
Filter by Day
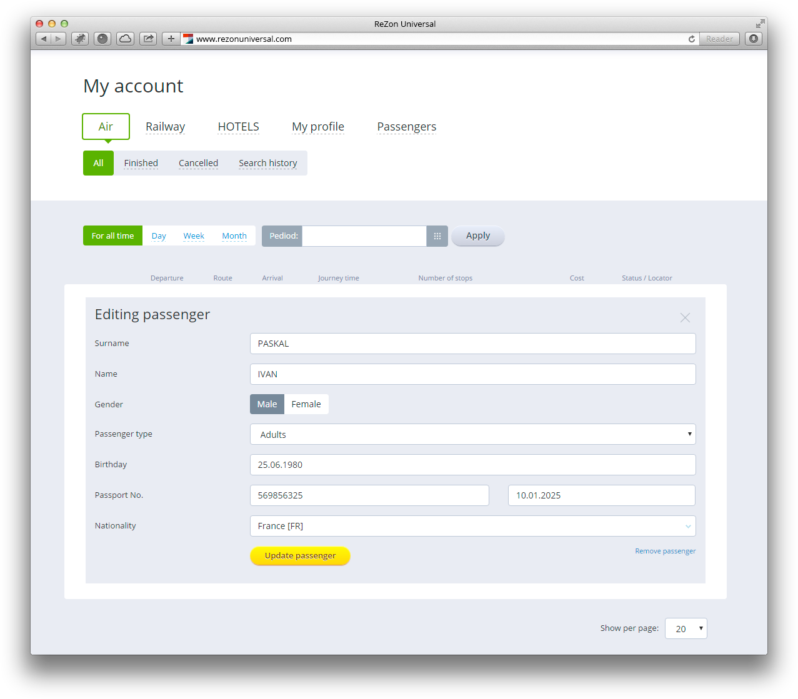point(159,236)
